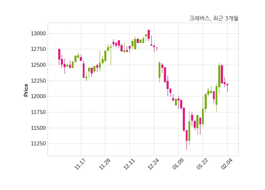Click the 12.11 date tick label
The height and width of the screenshot is (190, 265).
(x=129, y=164)
